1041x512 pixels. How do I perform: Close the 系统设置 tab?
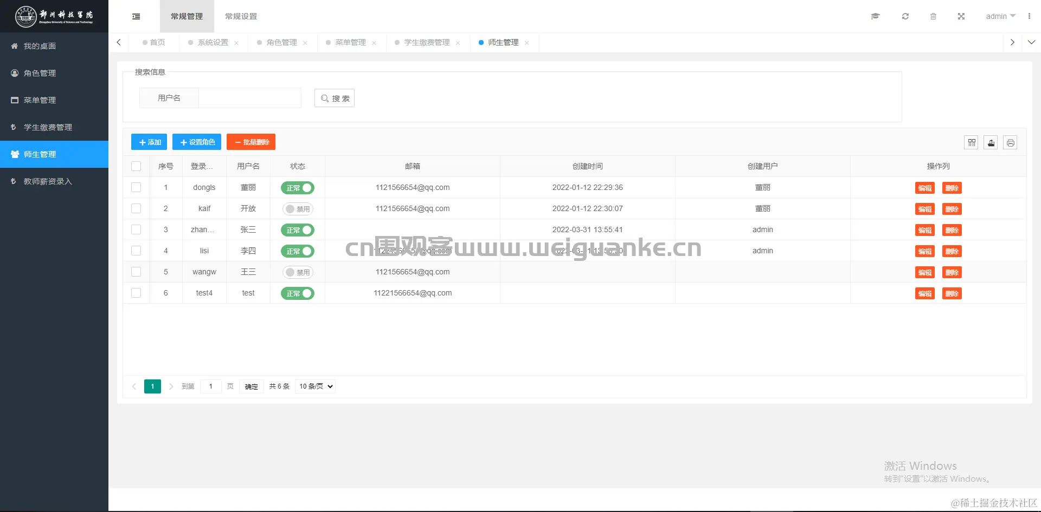[236, 43]
